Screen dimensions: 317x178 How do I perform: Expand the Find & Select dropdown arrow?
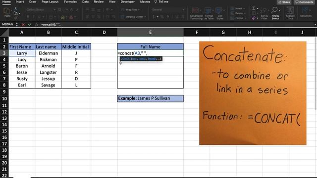tap(279, 10)
